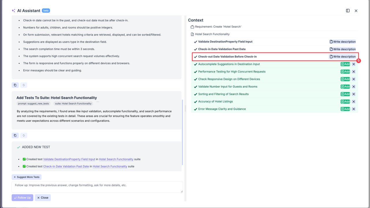This screenshot has width=370, height=208.
Task: Toggle the side panel layout icon
Action: 347,10
